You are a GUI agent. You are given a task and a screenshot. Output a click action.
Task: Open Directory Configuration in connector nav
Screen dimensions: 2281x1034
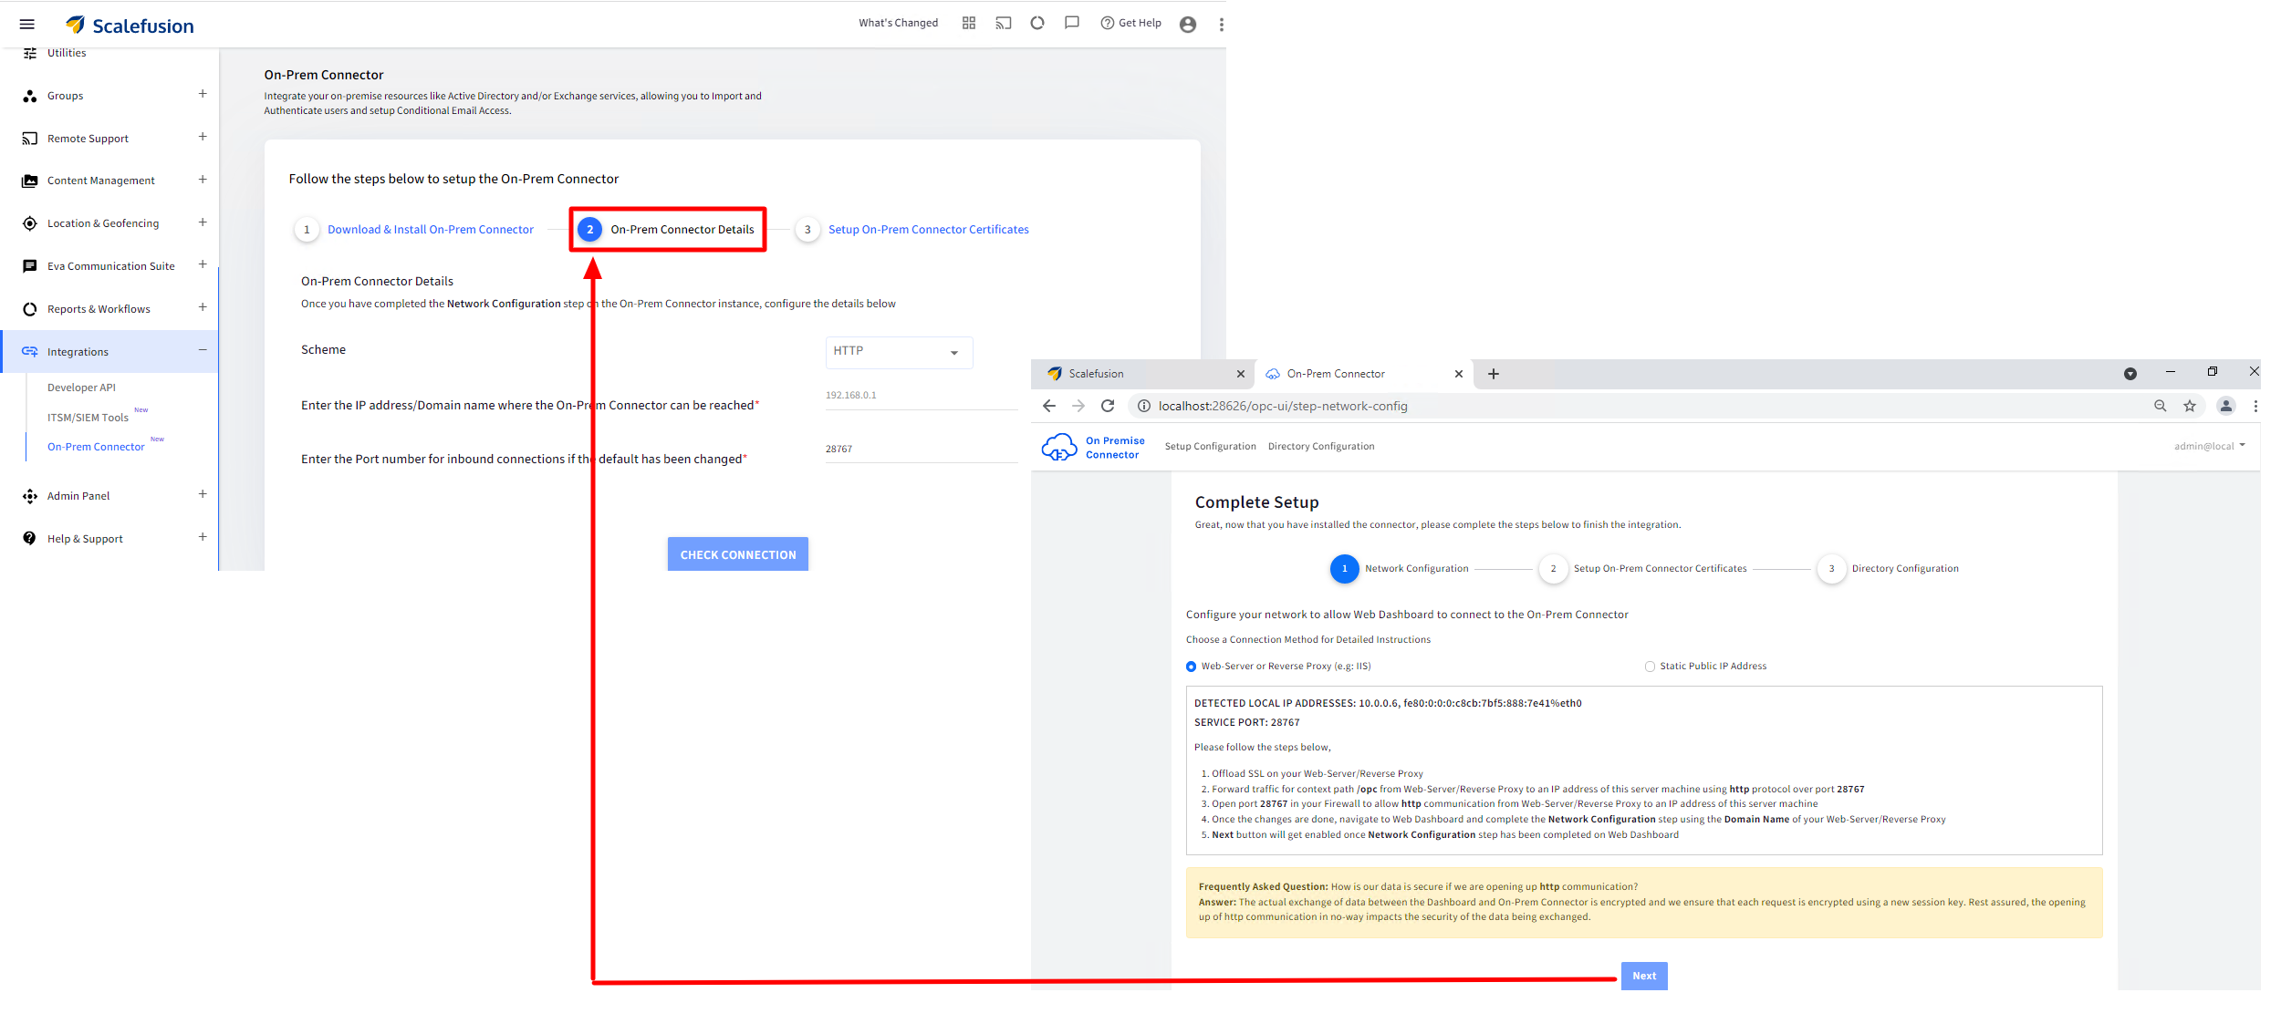pos(1320,446)
